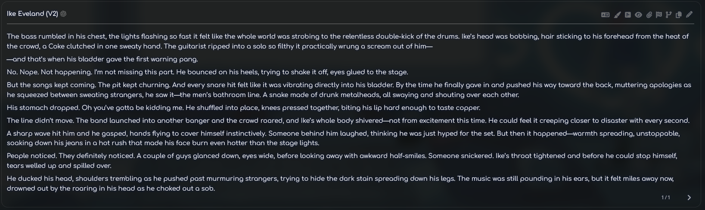The width and height of the screenshot is (705, 210).
Task: Click the line starting "His stomach dropped"
Action: (243, 108)
